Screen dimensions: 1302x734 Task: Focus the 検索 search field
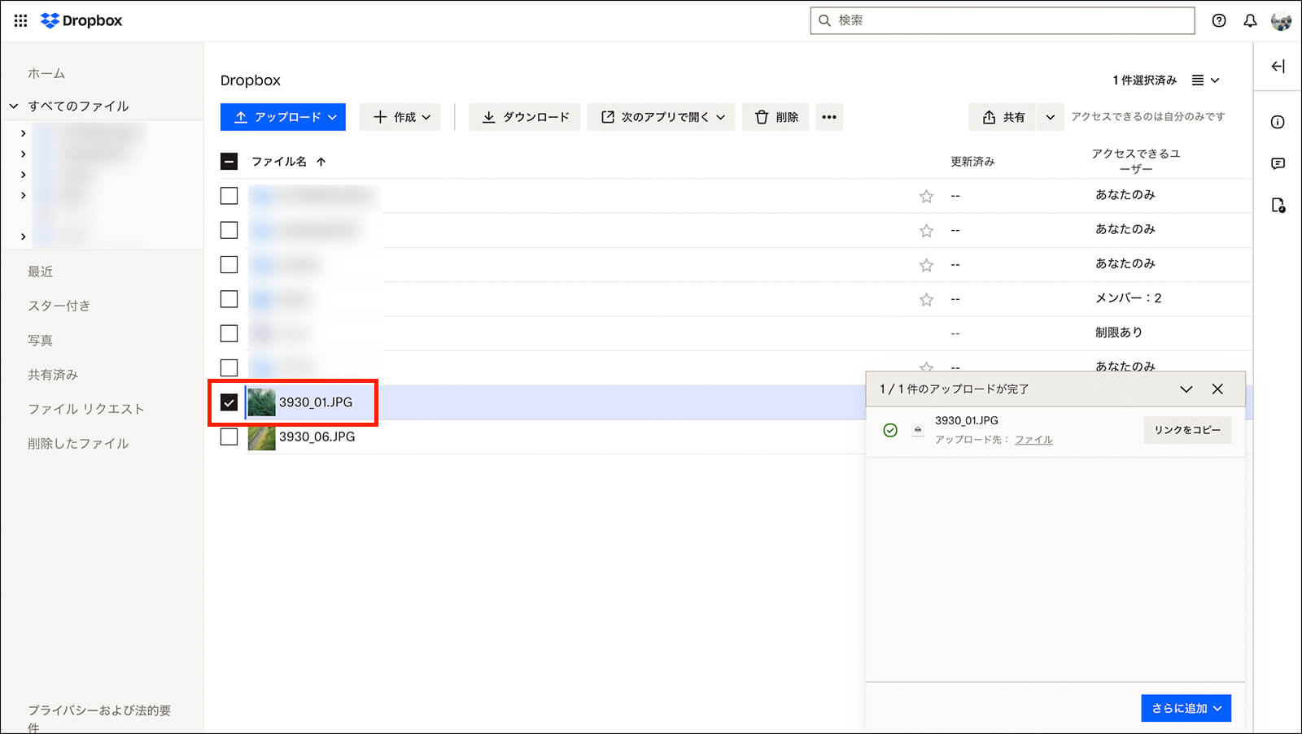1003,20
